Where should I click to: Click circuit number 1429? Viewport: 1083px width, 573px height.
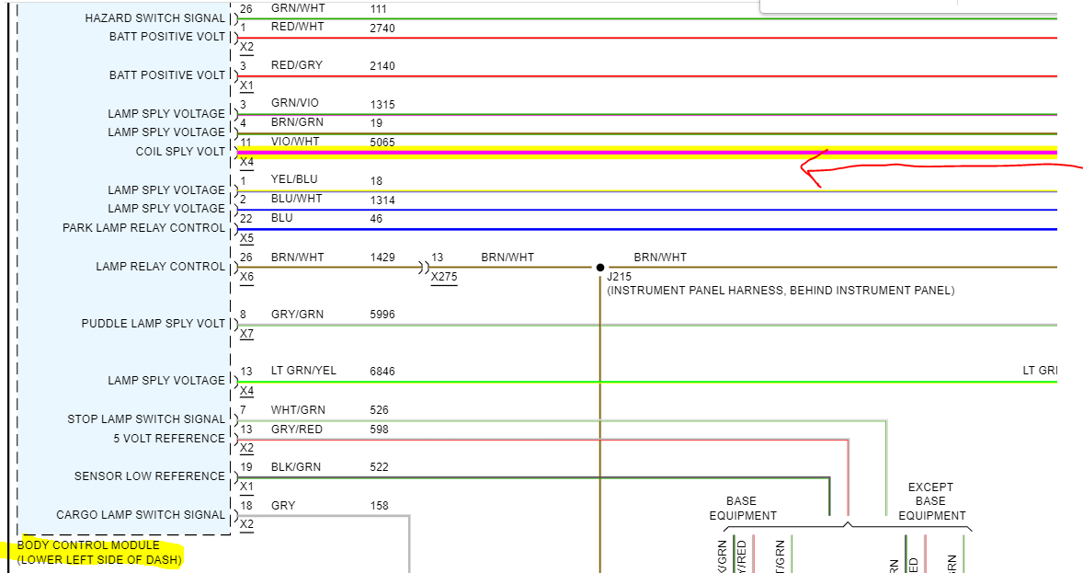[382, 258]
